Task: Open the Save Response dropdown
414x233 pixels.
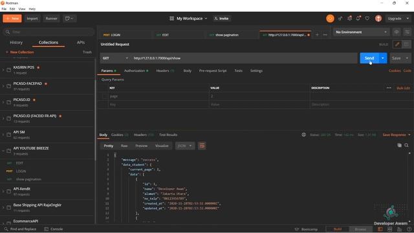Action: 397,135
